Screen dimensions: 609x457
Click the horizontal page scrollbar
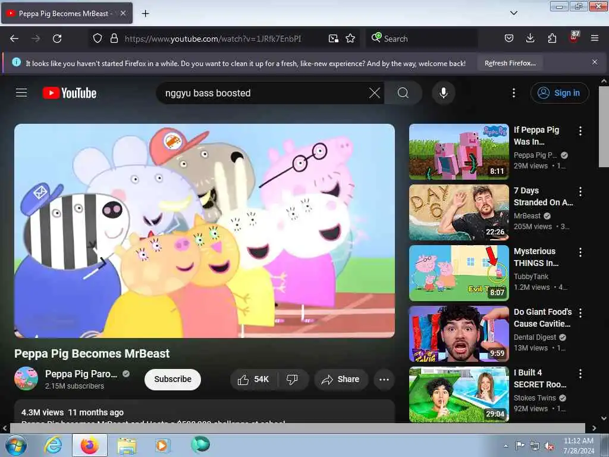(x=297, y=428)
